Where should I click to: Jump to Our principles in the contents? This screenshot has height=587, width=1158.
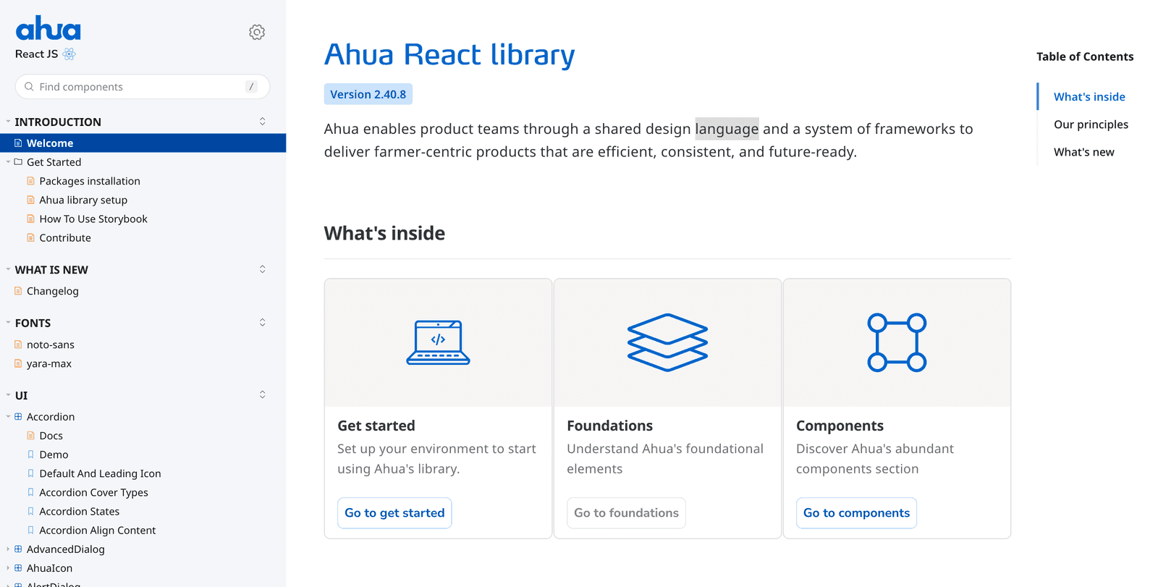(1091, 124)
